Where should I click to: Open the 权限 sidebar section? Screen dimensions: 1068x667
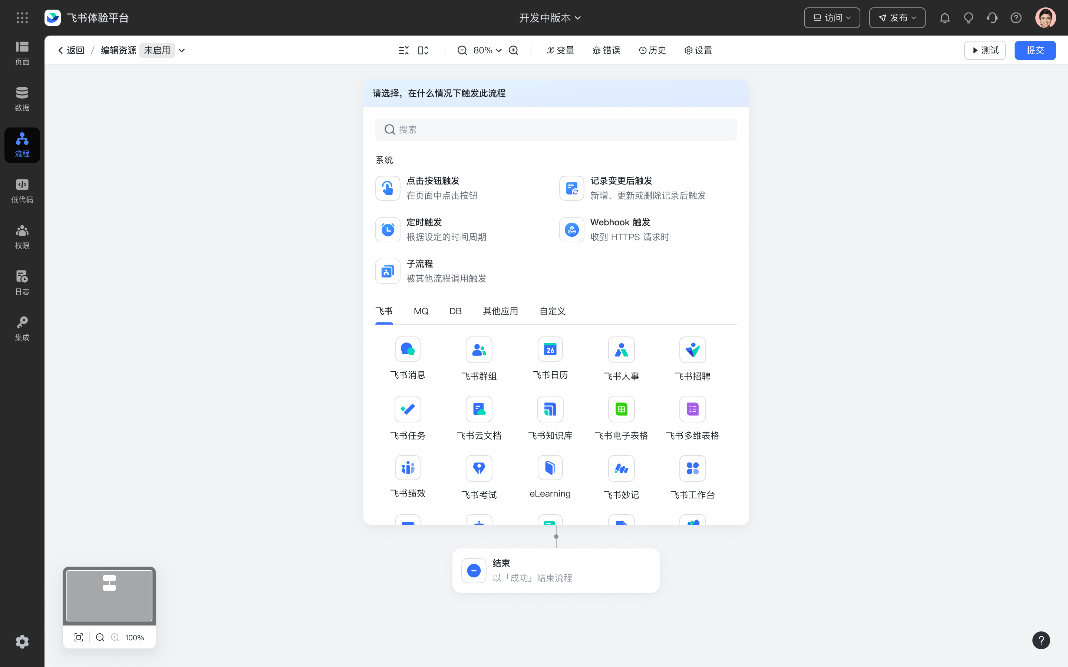(22, 237)
